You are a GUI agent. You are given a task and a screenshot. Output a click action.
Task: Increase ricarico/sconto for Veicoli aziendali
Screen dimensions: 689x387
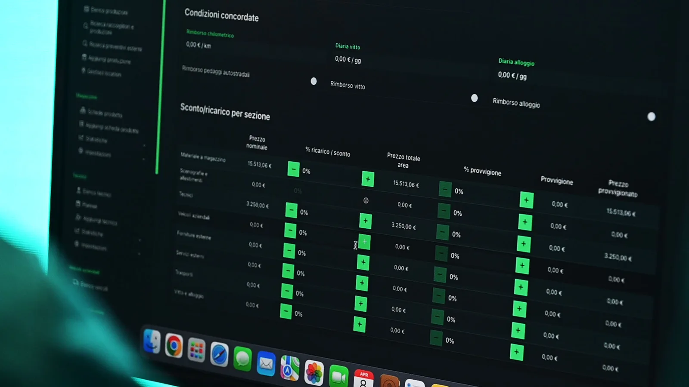coord(364,242)
